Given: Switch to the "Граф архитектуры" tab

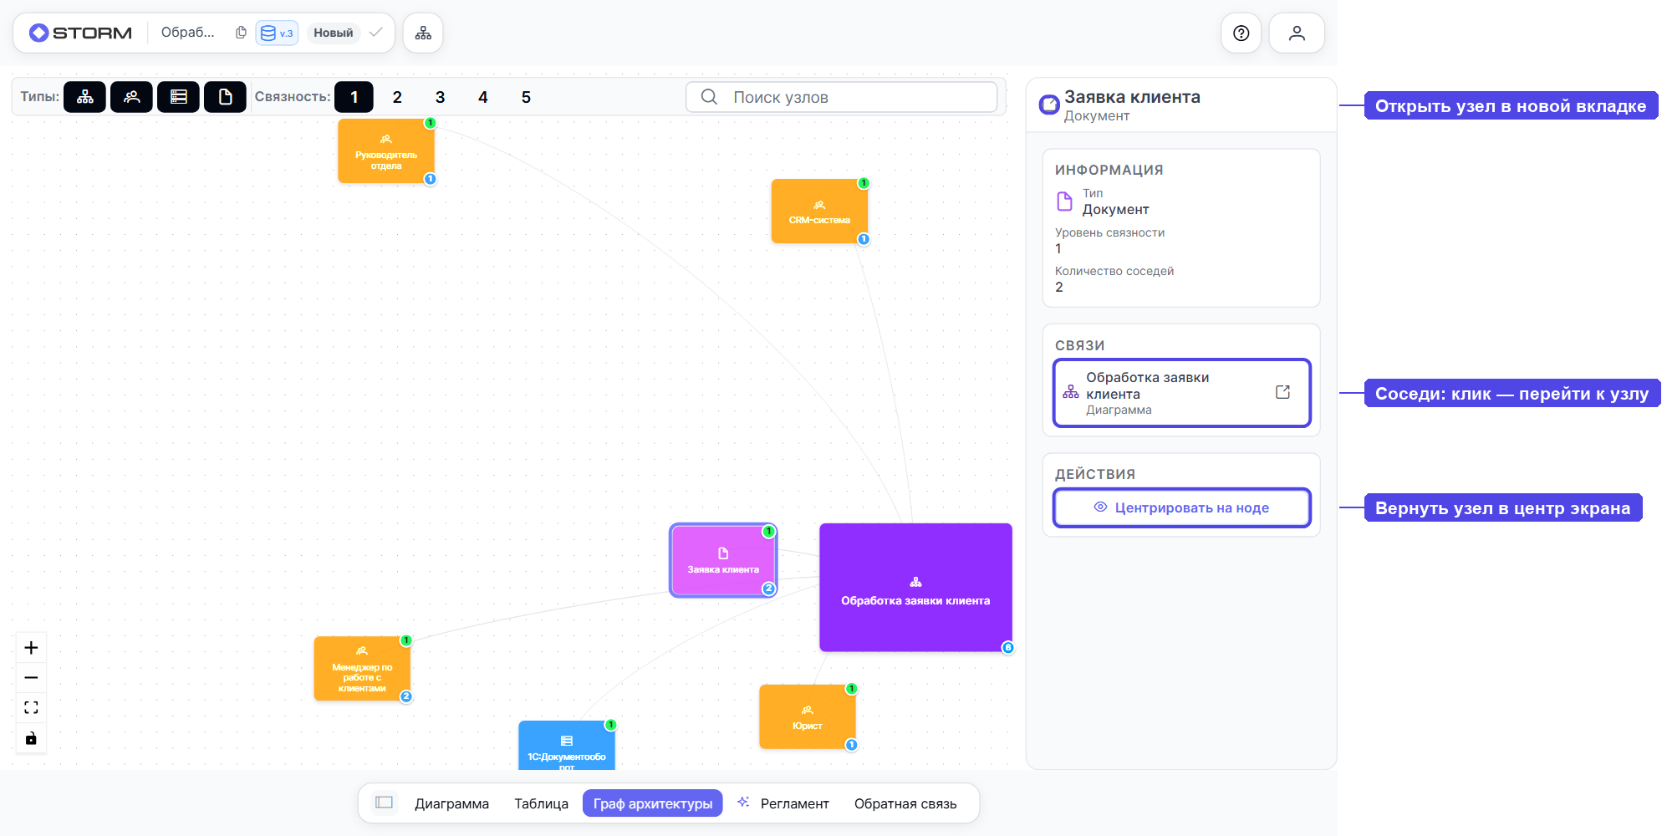Looking at the screenshot, I should pos(653,803).
